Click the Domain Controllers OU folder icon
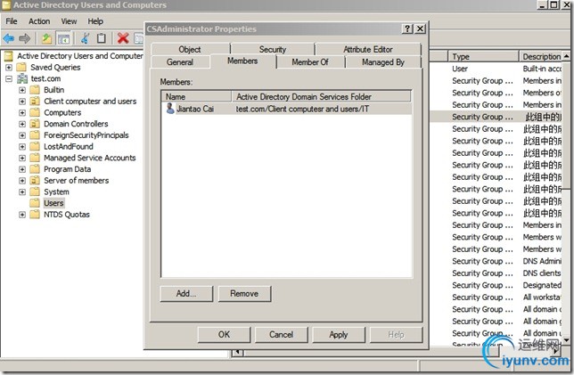Image resolution: width=574 pixels, height=375 pixels. (x=35, y=124)
